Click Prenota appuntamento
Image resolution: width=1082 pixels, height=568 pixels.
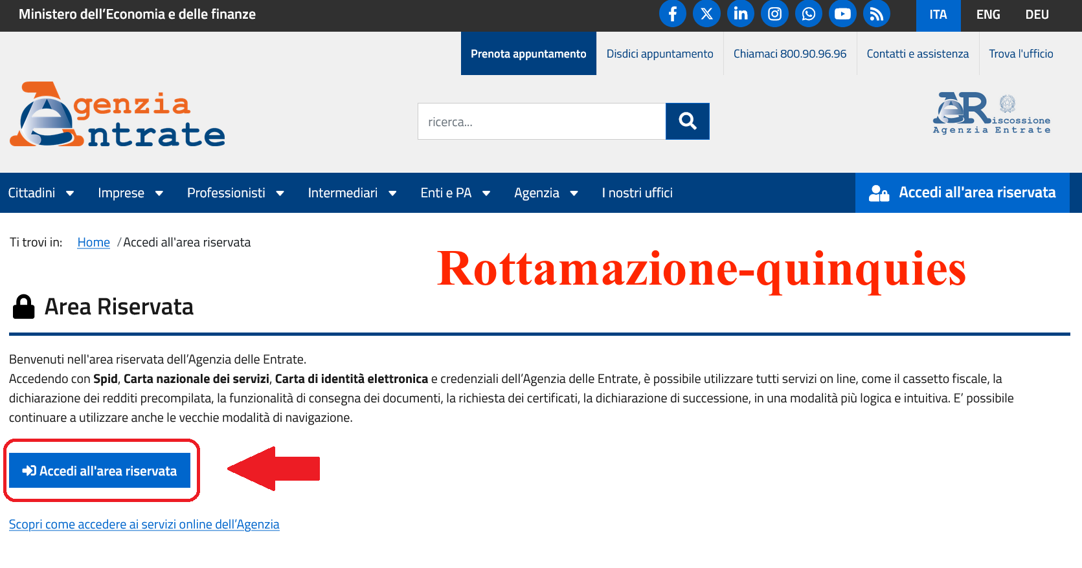point(528,54)
